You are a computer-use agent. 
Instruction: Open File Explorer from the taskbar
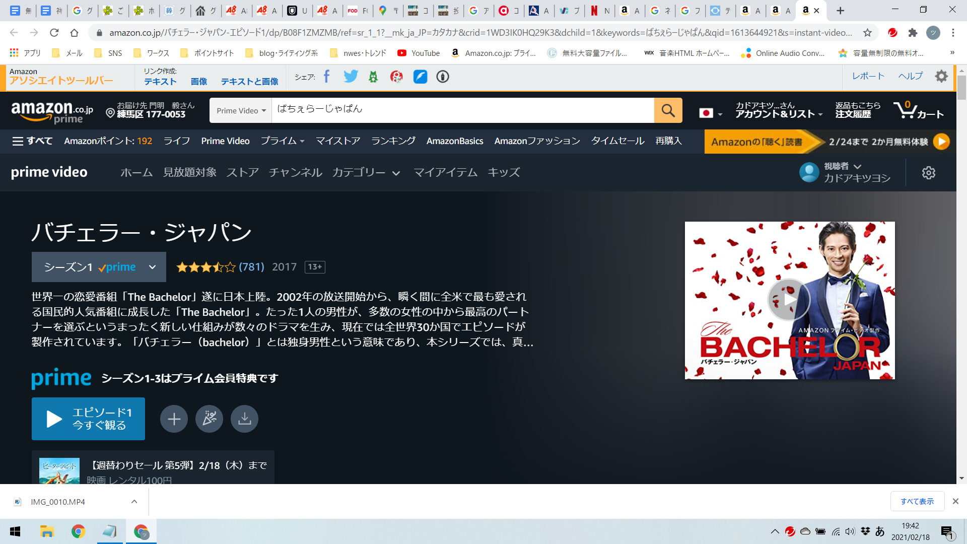[x=47, y=531]
